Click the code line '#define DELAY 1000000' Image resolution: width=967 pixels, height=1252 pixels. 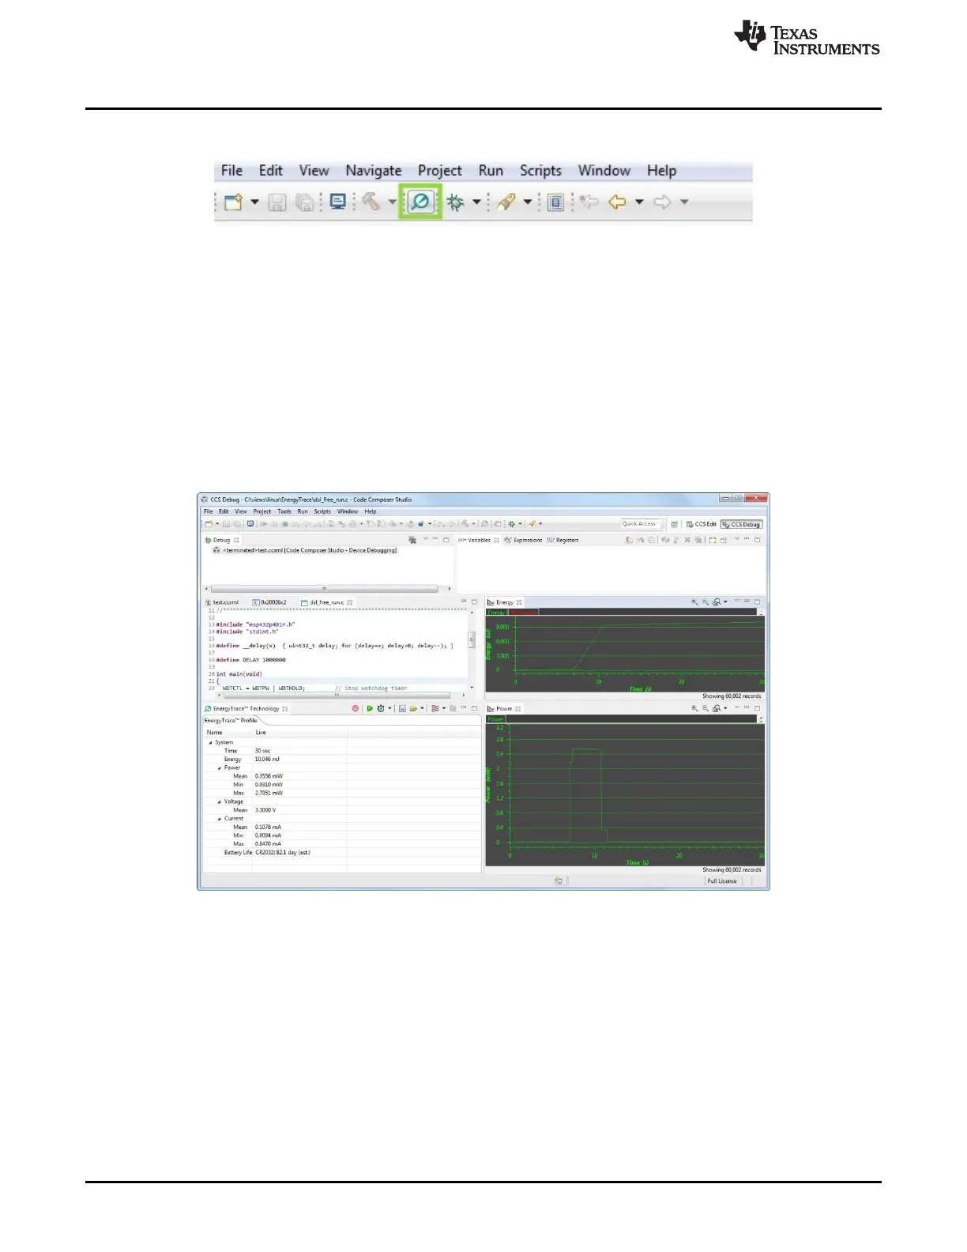[x=251, y=660]
